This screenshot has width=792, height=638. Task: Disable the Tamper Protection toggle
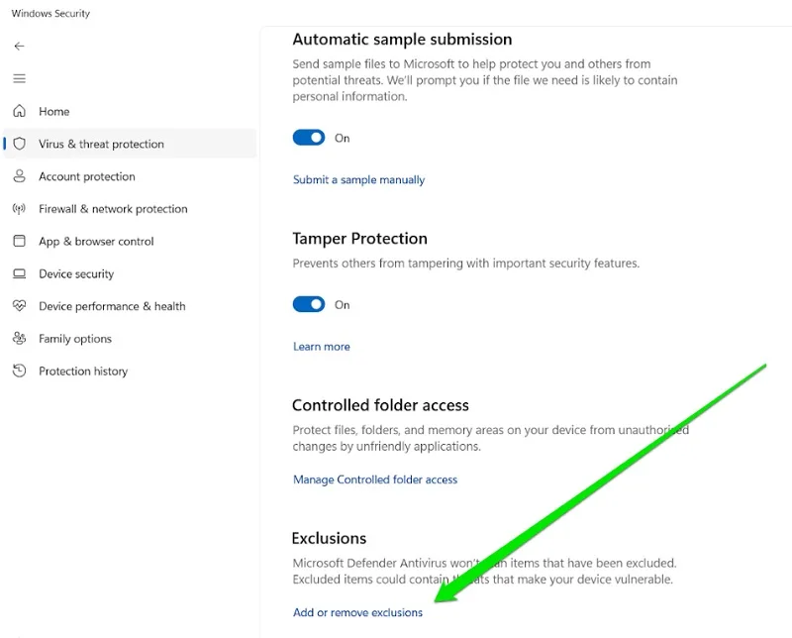point(309,304)
